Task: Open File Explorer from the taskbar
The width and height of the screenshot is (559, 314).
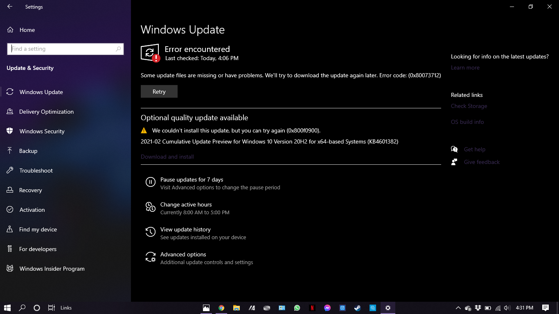Action: 237,308
